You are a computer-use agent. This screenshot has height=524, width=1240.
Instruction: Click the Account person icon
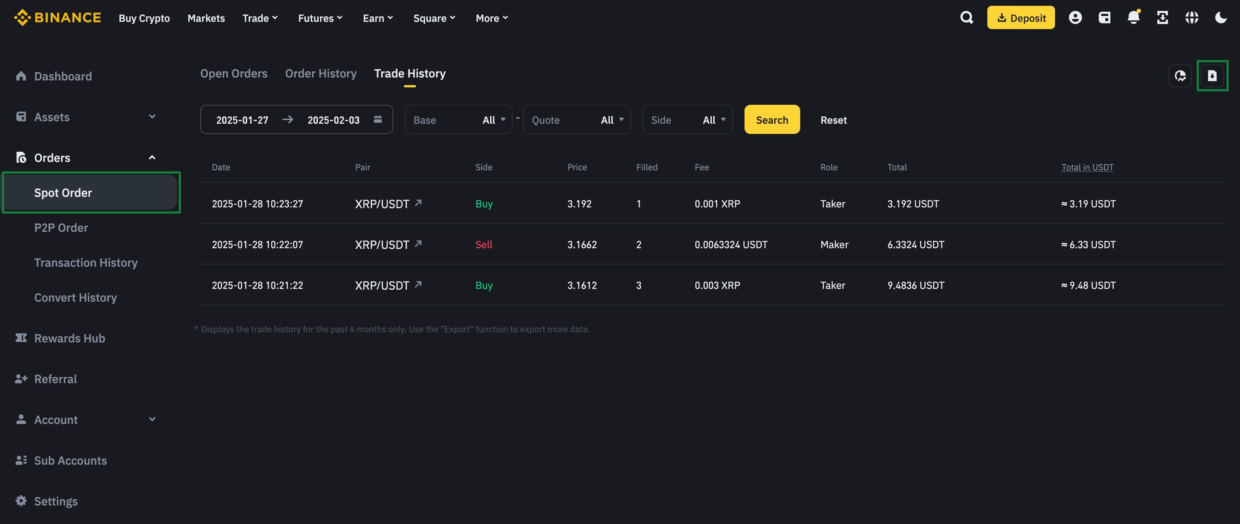(21, 419)
